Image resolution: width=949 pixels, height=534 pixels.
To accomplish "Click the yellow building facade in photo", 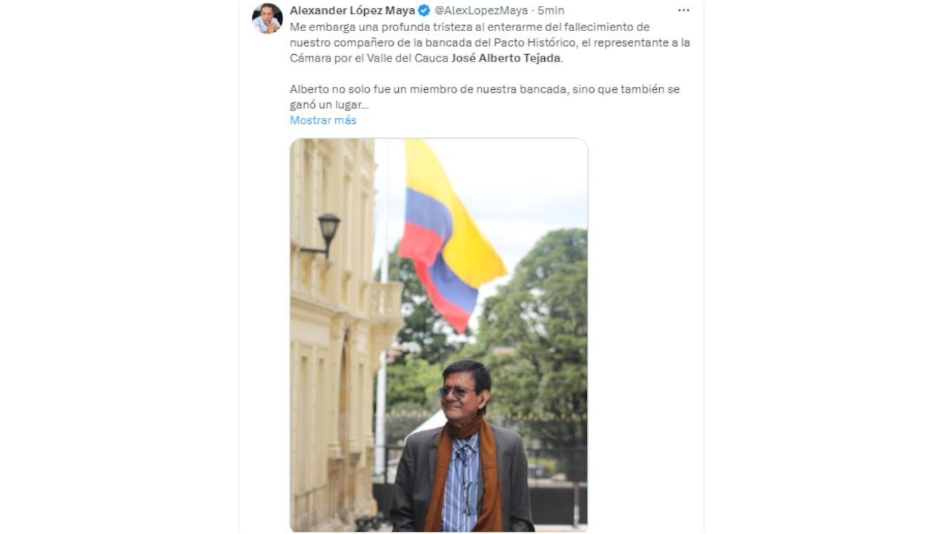I will click(337, 334).
